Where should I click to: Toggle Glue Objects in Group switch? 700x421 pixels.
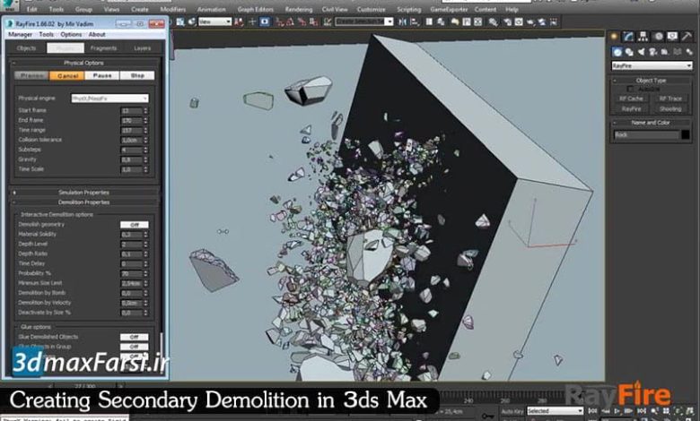[135, 347]
